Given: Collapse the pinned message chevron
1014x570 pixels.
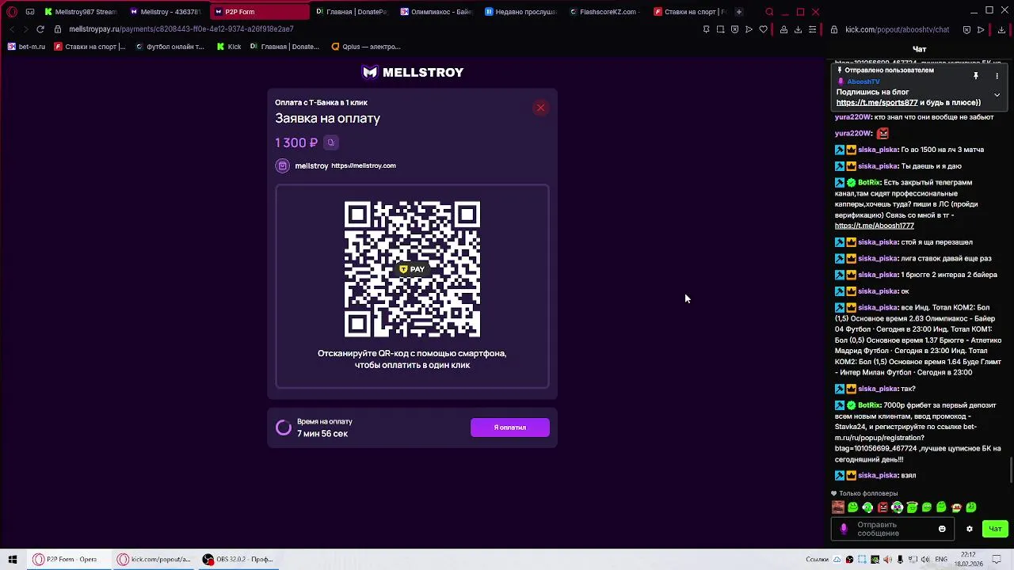Looking at the screenshot, I should [997, 94].
